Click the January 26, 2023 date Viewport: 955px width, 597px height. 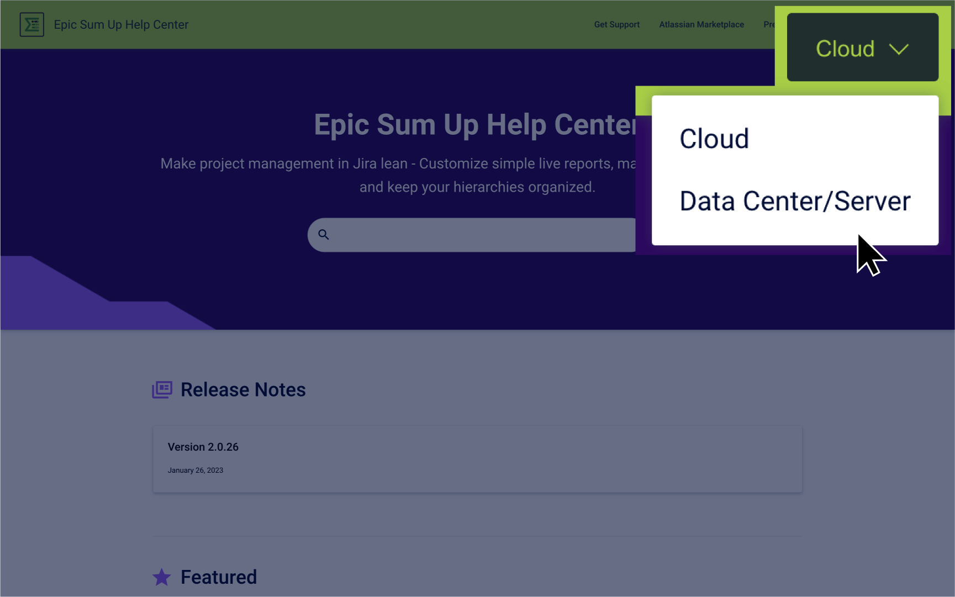tap(196, 471)
